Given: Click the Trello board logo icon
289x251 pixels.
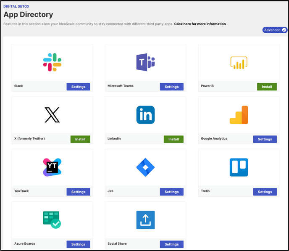Looking at the screenshot, I should point(239,167).
